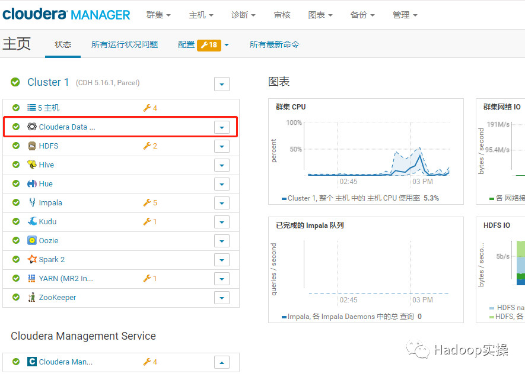The image size is (525, 374).
Task: Click the Impala service icon
Action: 31,202
